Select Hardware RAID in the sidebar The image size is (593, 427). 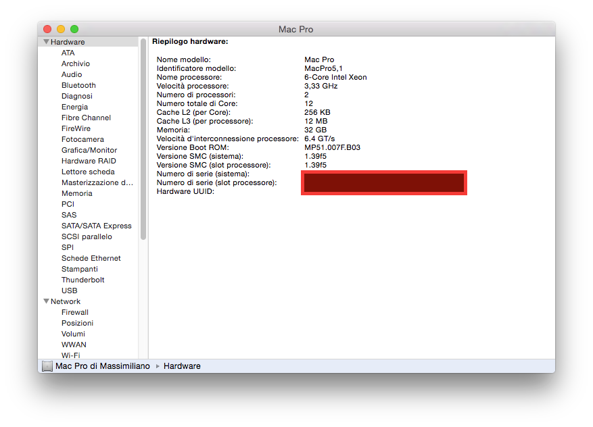89,161
